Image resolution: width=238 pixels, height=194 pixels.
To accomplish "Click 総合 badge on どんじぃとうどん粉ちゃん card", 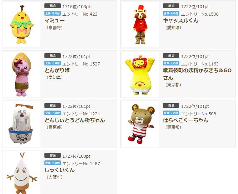I will point(53,105).
